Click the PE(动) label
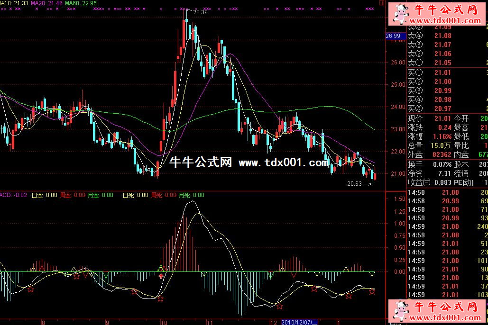Screen dimensions: 488x325 pos(464,182)
